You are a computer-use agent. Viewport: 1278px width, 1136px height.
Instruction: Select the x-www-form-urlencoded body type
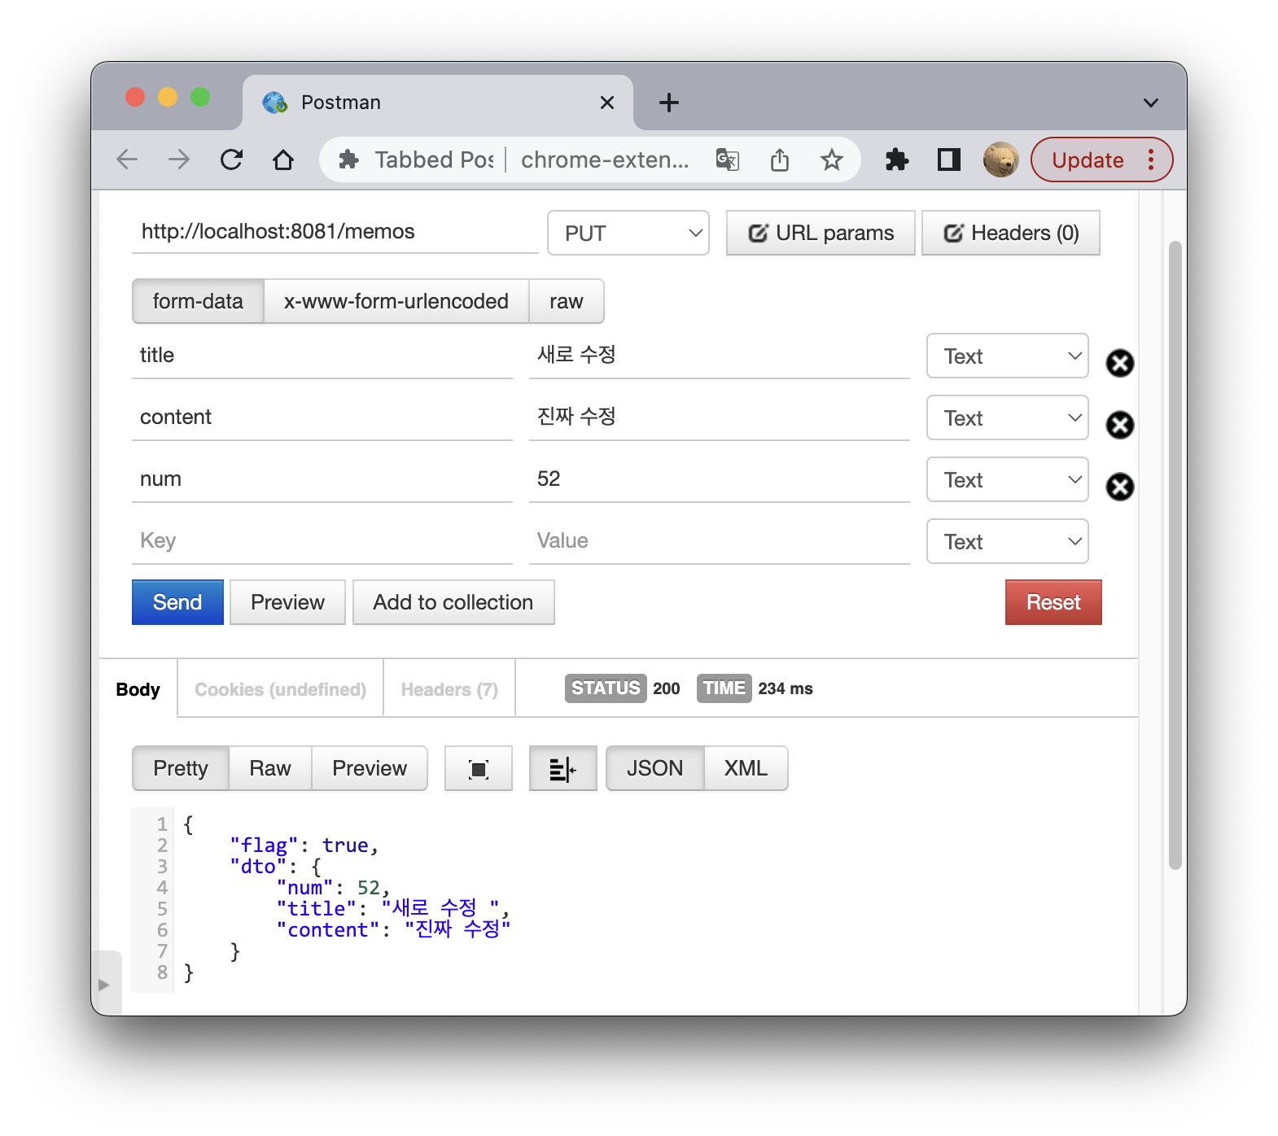pyautogui.click(x=396, y=301)
